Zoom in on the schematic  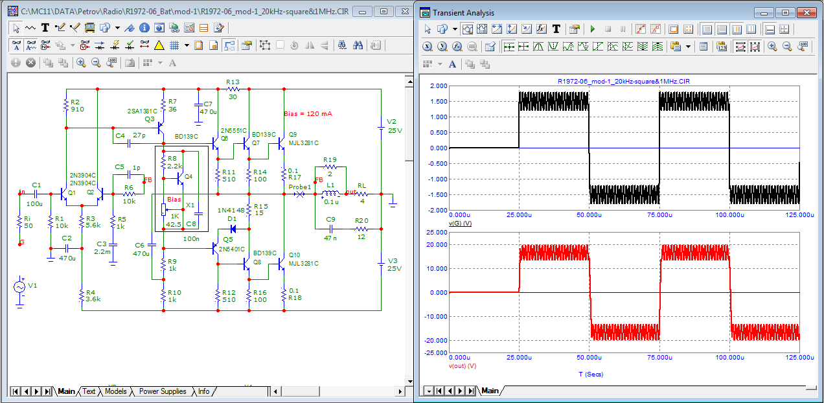tap(81, 63)
